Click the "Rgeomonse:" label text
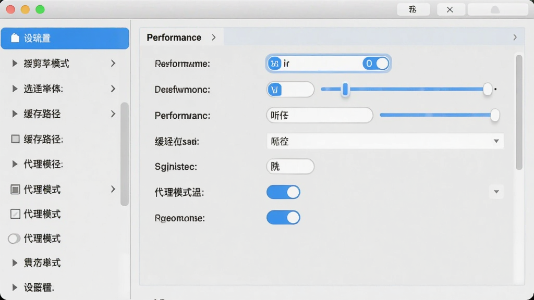 coord(180,218)
